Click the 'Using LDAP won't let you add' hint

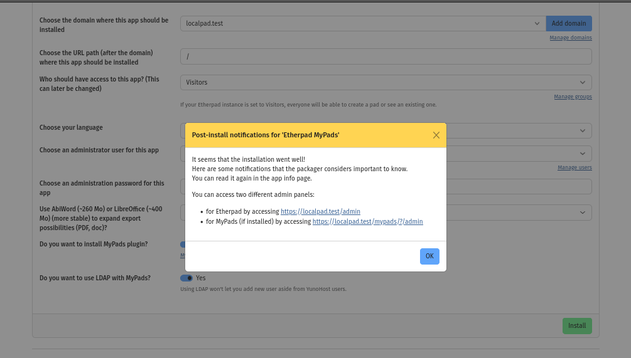(263, 289)
